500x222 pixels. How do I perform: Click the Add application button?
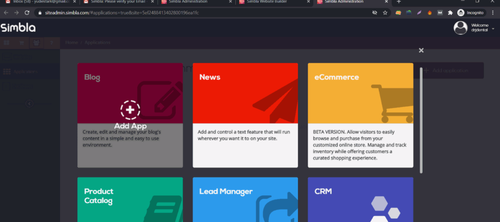[x=449, y=71]
